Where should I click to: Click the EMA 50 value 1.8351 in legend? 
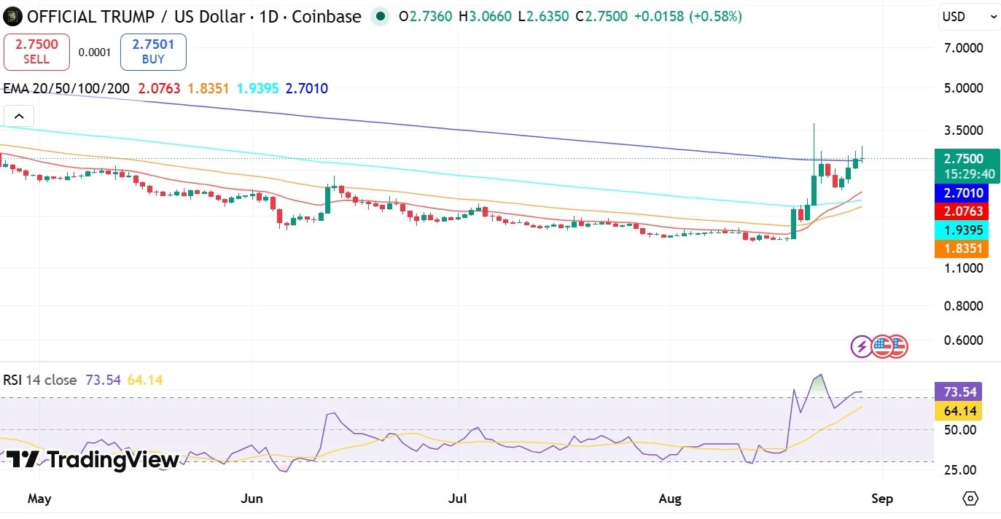(x=209, y=89)
